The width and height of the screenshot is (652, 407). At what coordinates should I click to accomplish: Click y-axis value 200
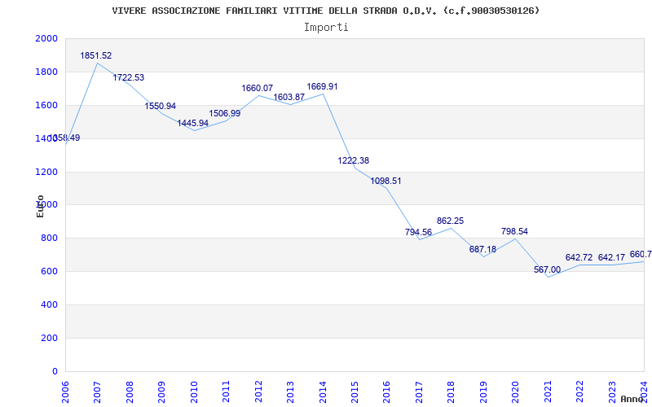click(x=50, y=338)
